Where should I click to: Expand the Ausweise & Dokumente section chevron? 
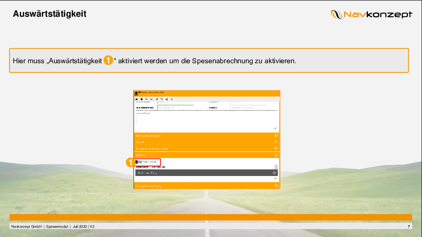276,148
